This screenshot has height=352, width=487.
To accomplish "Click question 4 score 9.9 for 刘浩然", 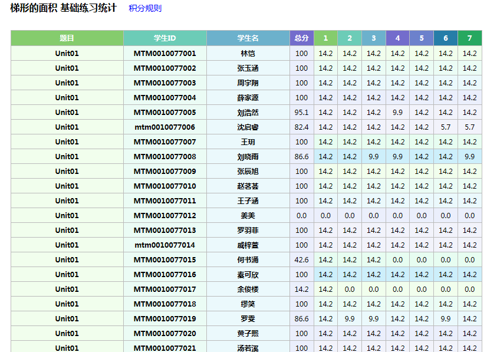I will (x=397, y=113).
